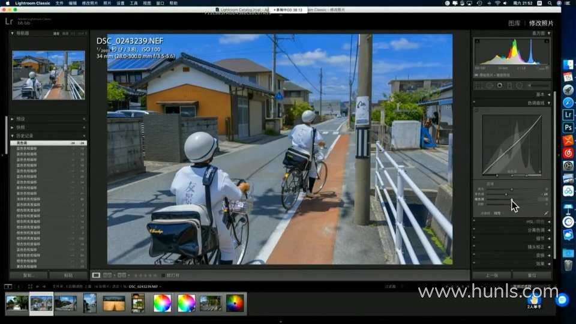Screen dimensions: 576x324
Task: Collapse the History (历史记录) panel
Action: click(13, 136)
